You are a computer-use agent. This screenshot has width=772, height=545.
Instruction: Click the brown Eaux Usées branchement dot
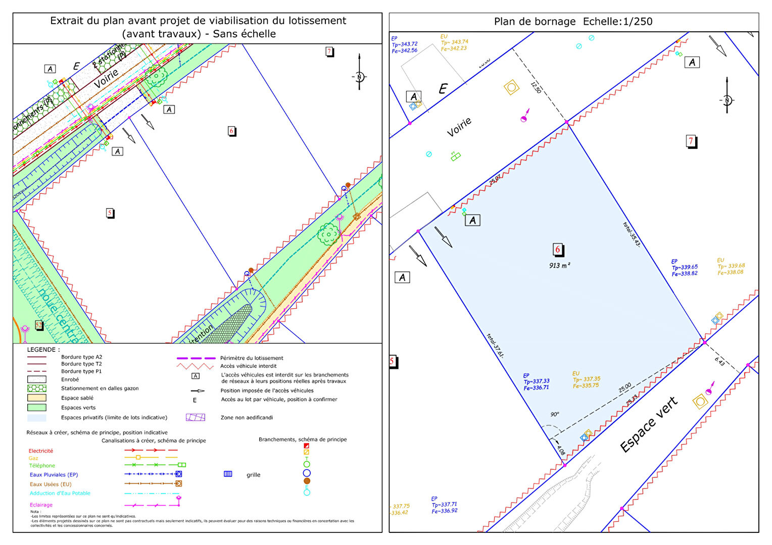coord(307,481)
